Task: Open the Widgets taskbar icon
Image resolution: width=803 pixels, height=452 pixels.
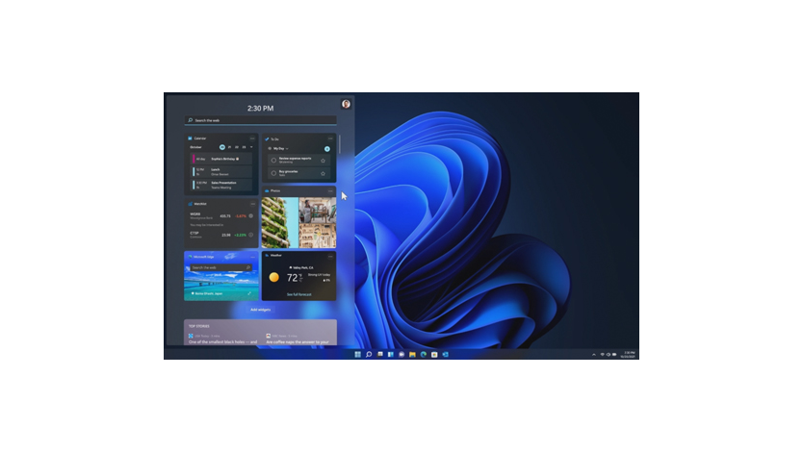Action: pos(391,354)
